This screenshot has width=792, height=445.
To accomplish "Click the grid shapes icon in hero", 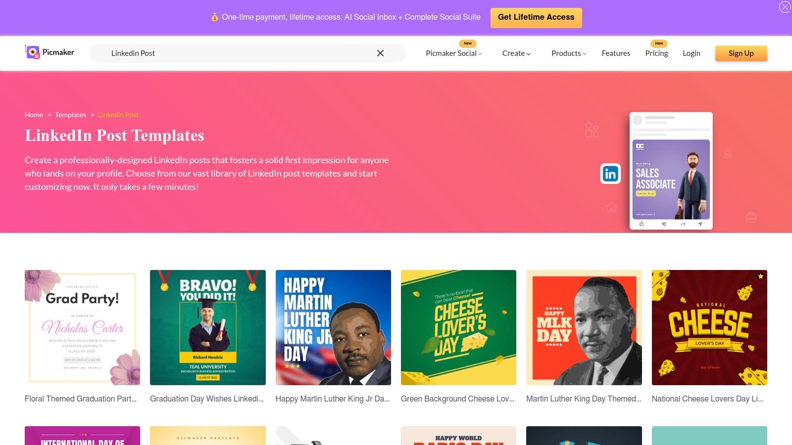I will coord(592,130).
